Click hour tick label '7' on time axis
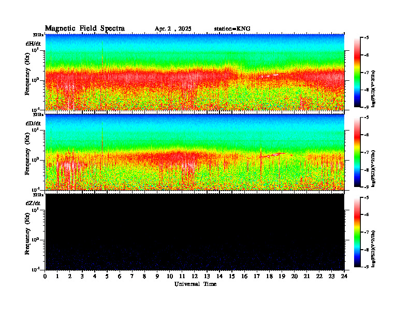Screen dimensions: 410x317 pos(132,276)
